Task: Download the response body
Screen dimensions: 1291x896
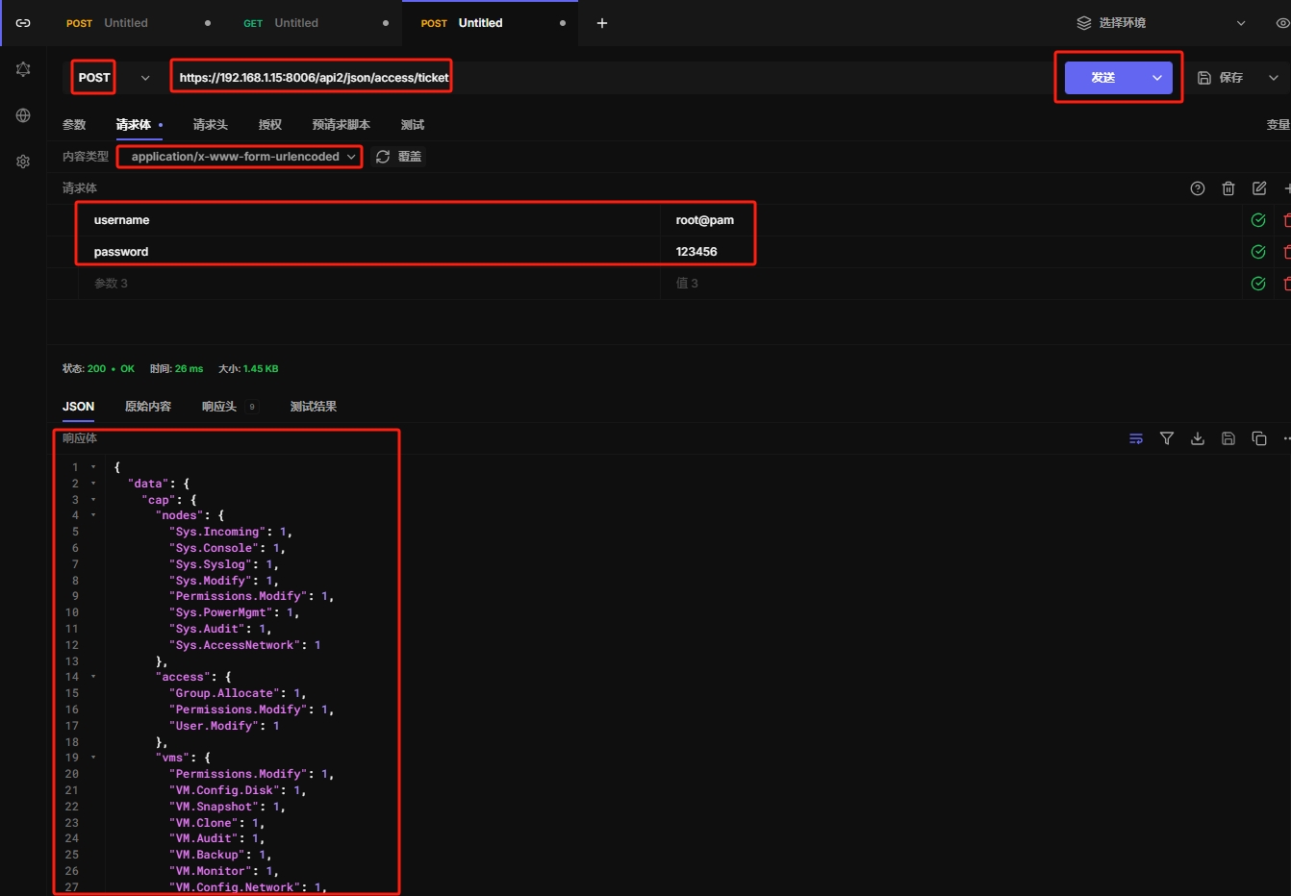Action: coord(1197,438)
